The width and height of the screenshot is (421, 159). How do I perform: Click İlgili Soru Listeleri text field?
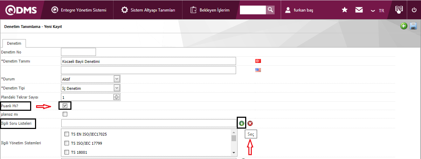149,123
